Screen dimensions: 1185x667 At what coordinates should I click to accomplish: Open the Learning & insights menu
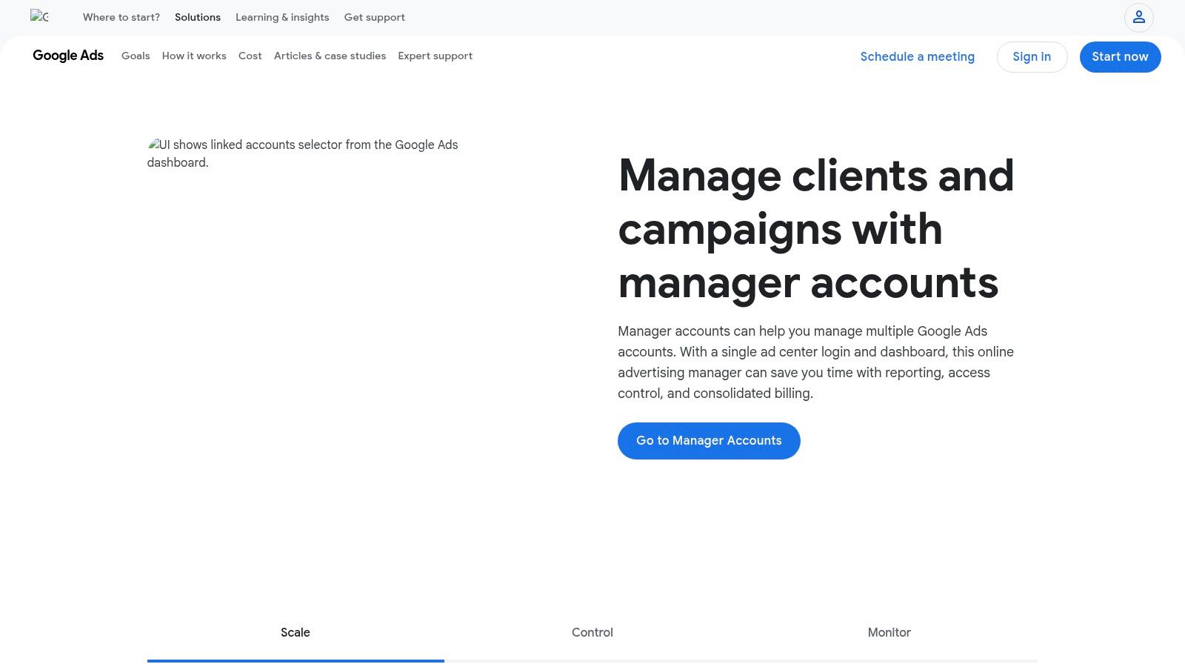pos(282,17)
